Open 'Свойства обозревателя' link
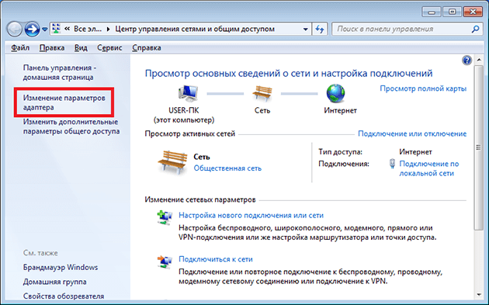Viewport: 489px width, 305px height. click(x=64, y=296)
